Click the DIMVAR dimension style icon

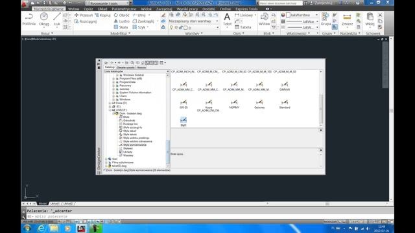pos(285,85)
